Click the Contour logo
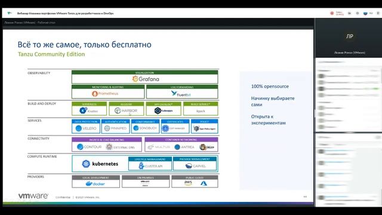 [89, 147]
